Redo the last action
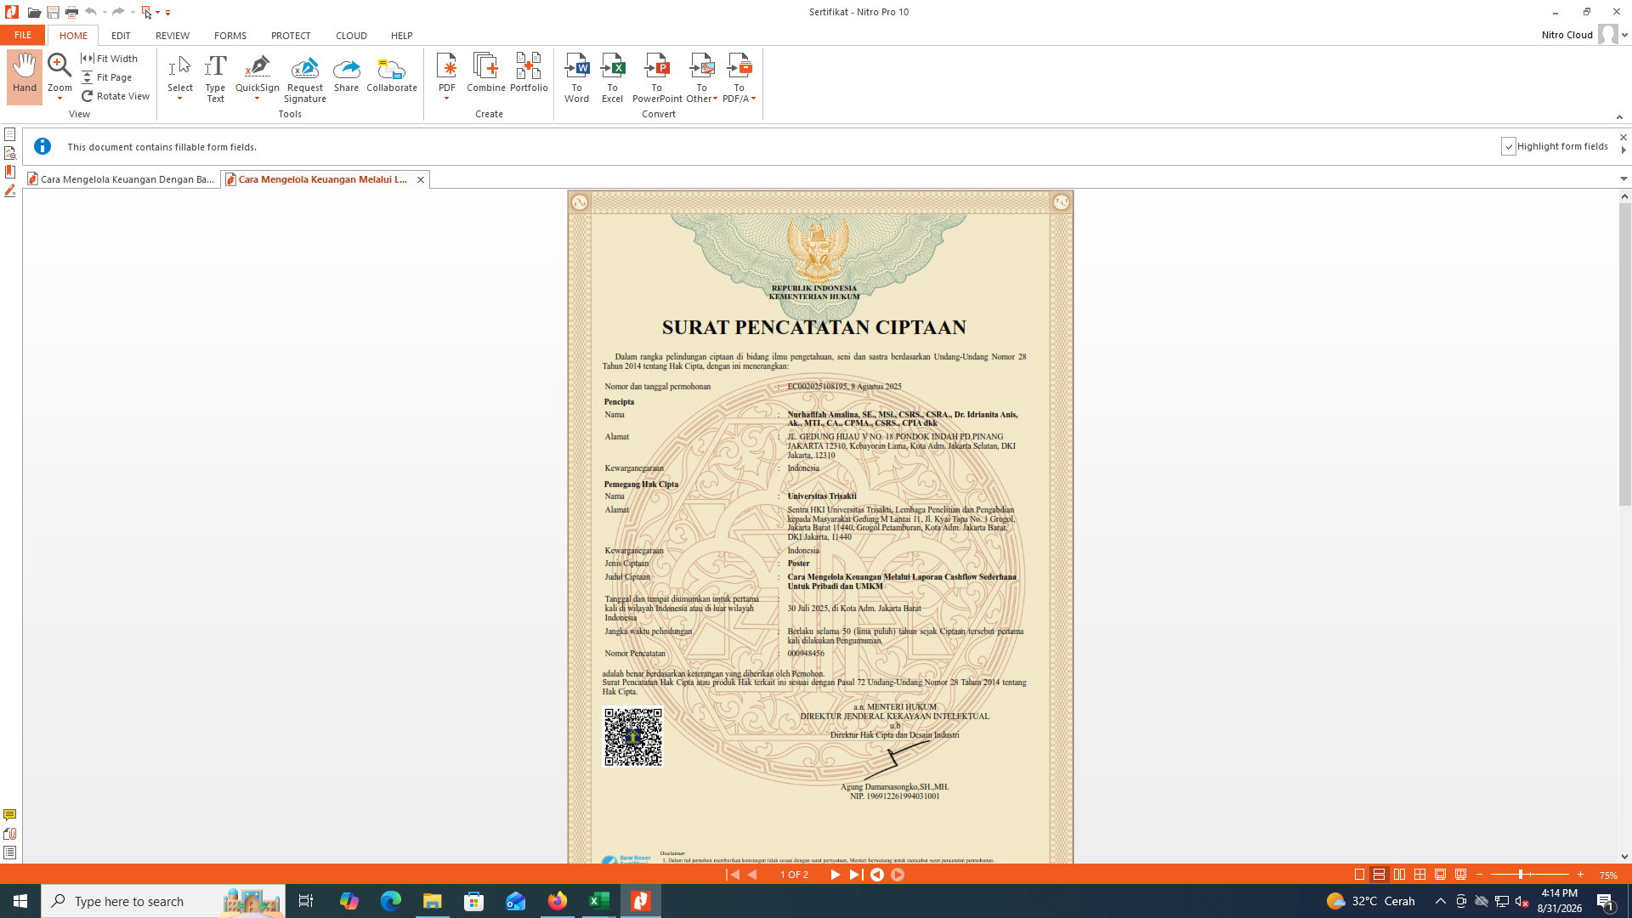 point(118,12)
